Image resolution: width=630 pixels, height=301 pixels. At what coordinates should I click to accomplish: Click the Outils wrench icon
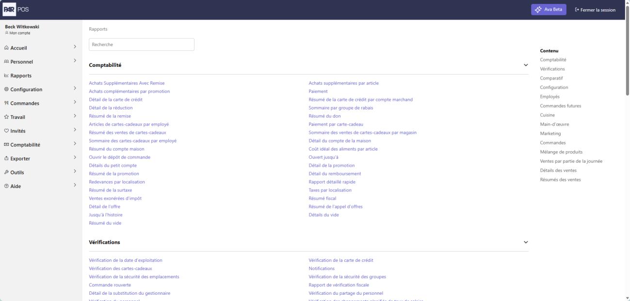point(6,172)
